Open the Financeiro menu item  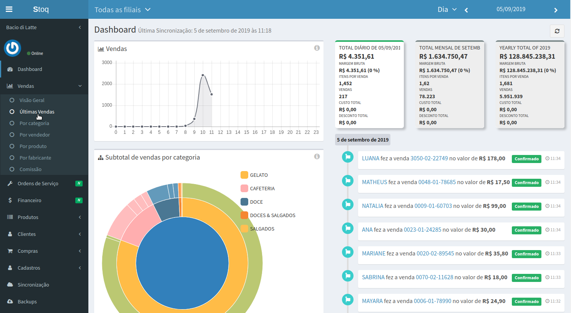pos(44,201)
